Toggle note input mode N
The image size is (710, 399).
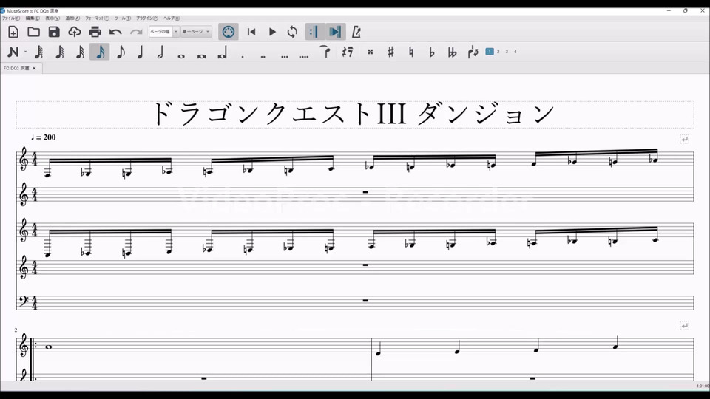coord(13,52)
